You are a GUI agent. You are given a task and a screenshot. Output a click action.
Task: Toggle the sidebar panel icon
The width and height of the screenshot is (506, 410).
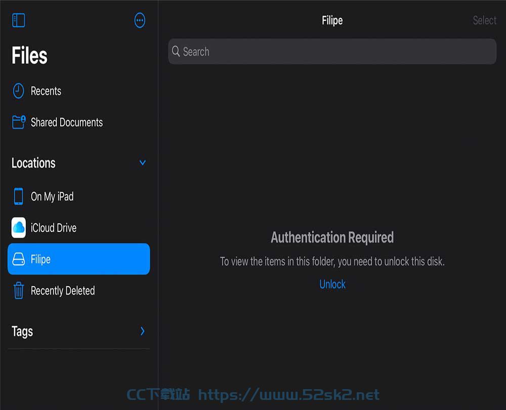(18, 20)
